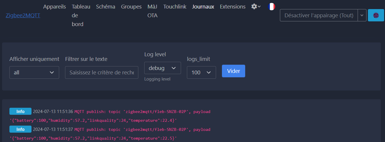Click Désactiver l'appairage (Tout) button

point(319,15)
